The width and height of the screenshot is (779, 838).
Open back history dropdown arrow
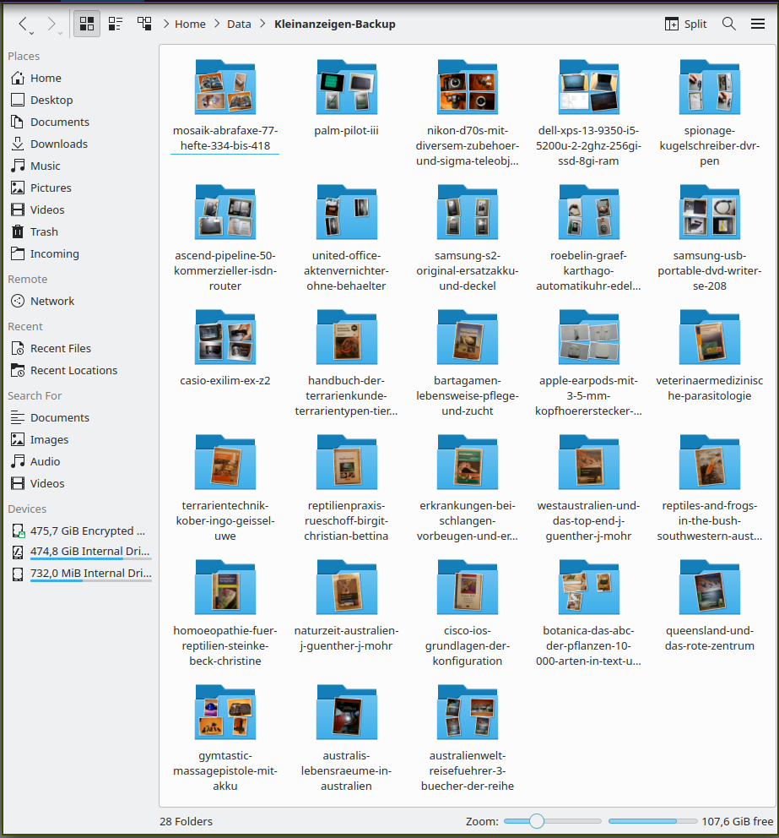pos(32,32)
